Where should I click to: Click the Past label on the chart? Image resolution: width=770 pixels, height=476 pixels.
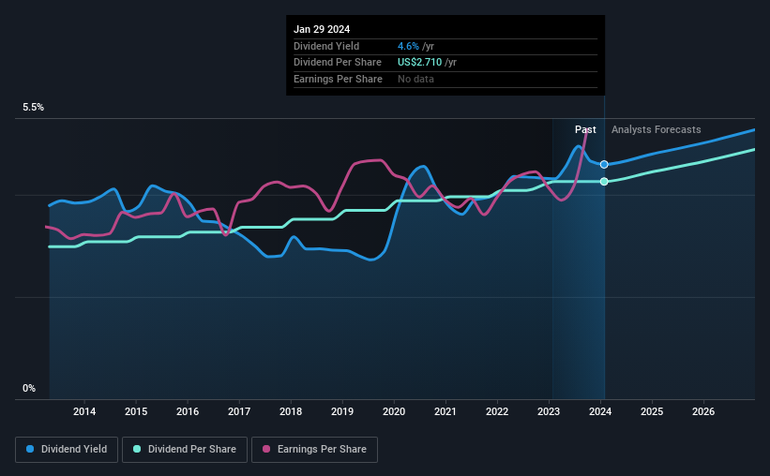(x=585, y=129)
